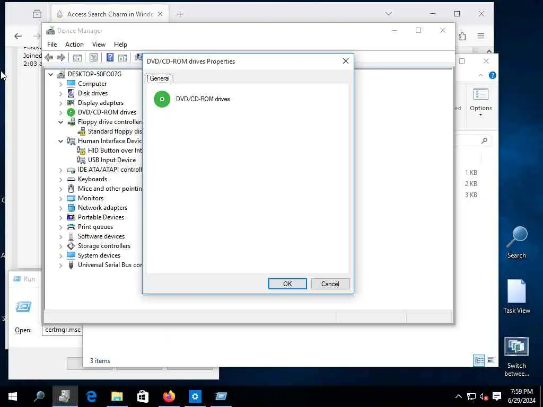Click the muted volume tray icon
The image size is (543, 407).
click(484, 396)
